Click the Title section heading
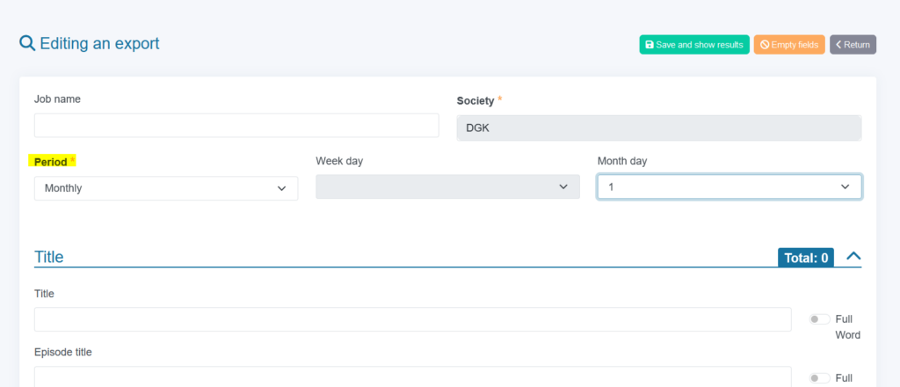 [x=49, y=257]
